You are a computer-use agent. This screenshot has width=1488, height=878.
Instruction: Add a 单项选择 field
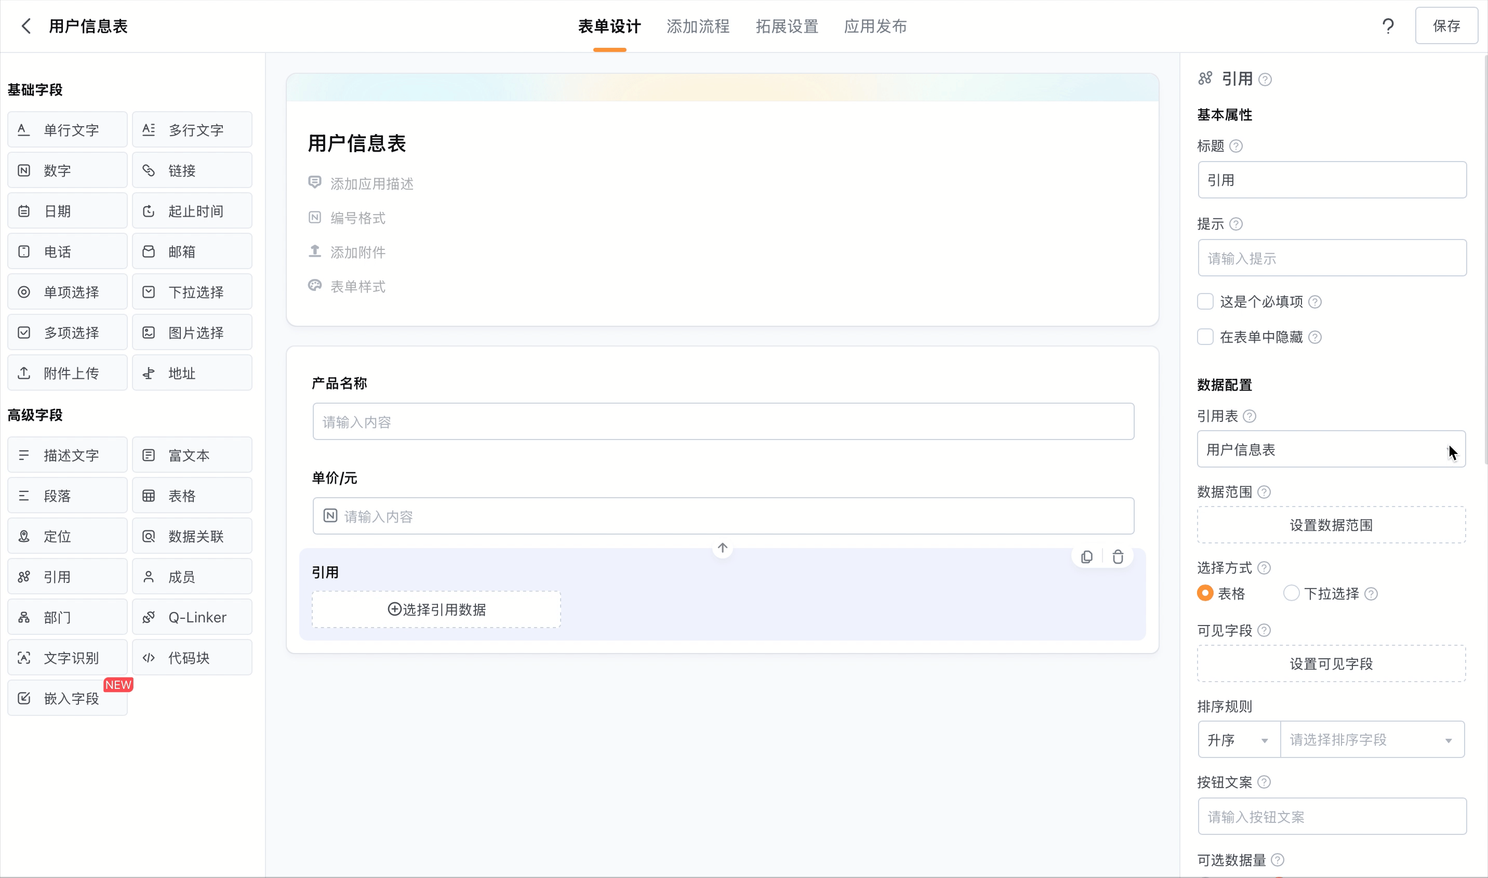pyautogui.click(x=68, y=291)
